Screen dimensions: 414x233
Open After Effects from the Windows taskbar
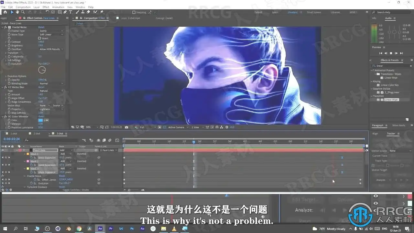(100, 228)
